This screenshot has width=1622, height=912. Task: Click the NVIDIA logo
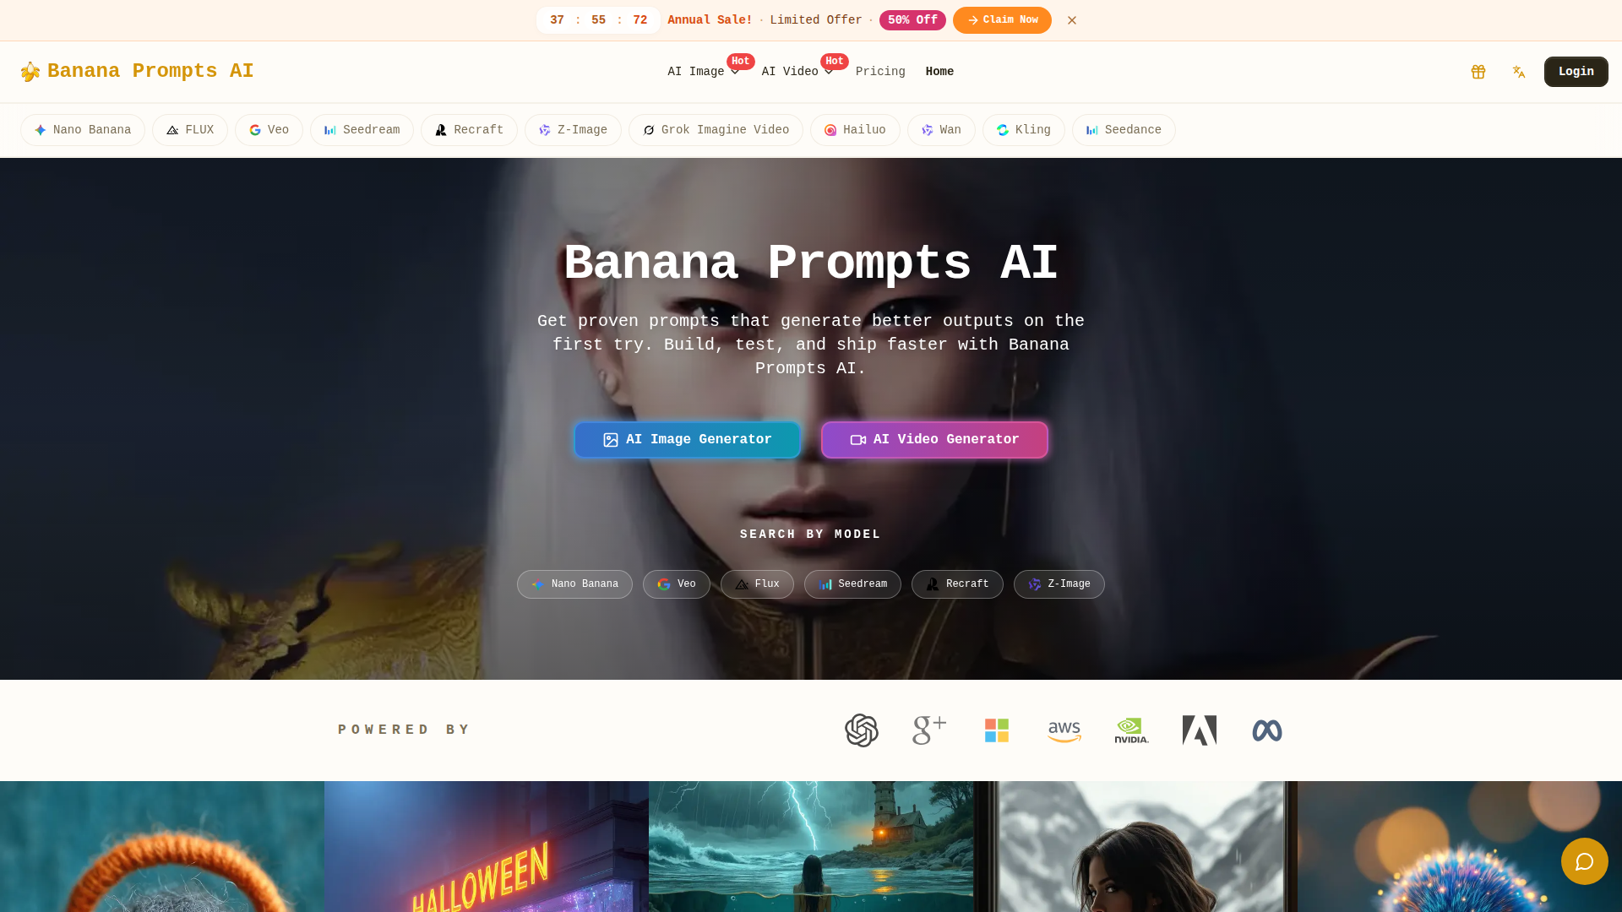[1132, 730]
